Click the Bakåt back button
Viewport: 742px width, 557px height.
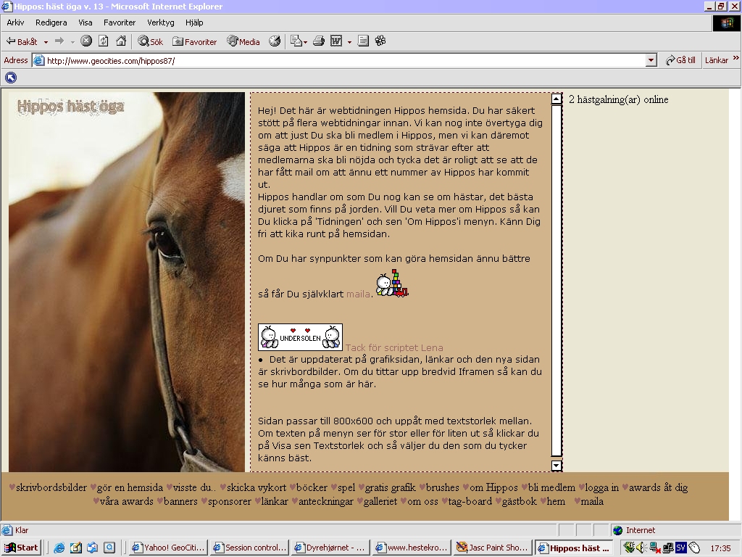tap(21, 41)
